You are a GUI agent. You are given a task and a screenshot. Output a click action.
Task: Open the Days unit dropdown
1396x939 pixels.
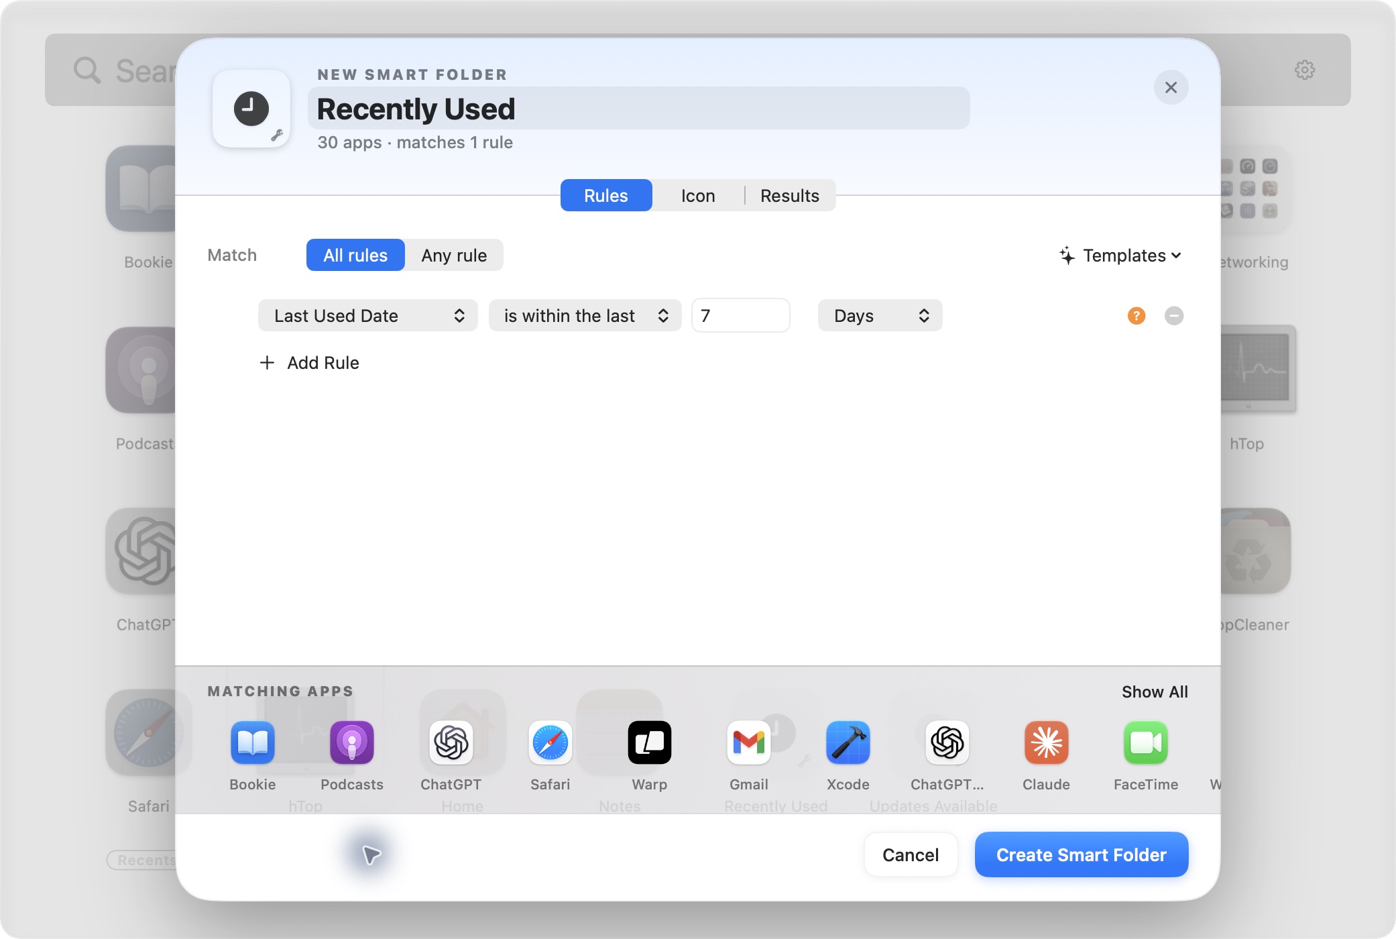[x=880, y=315]
